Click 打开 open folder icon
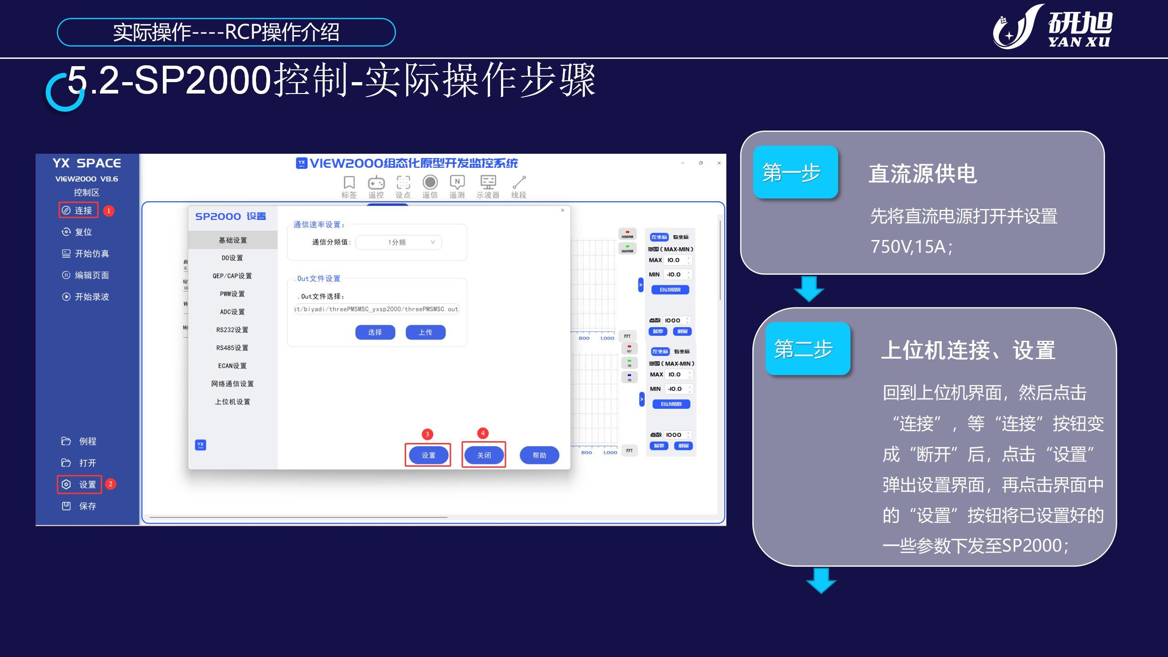The width and height of the screenshot is (1168, 657). (66, 463)
